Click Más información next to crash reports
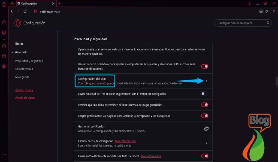This screenshot has height=162, width=278. pyautogui.click(x=150, y=156)
